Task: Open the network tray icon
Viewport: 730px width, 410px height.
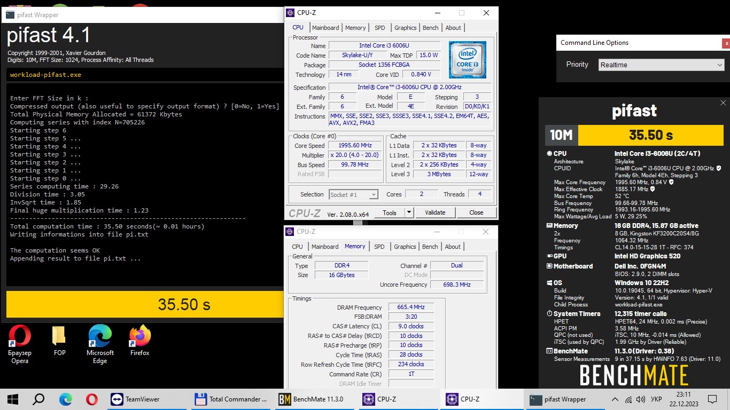Action: coord(628,399)
